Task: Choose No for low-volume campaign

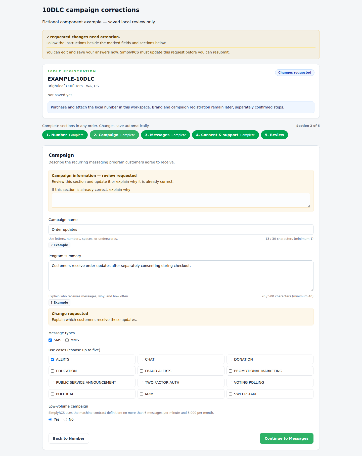Action: click(65, 419)
